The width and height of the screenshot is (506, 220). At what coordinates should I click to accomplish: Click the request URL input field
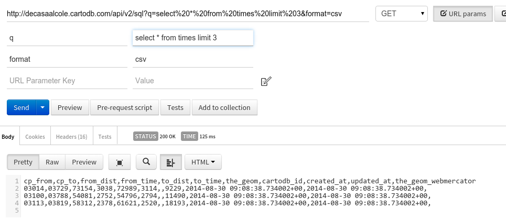tap(188, 14)
